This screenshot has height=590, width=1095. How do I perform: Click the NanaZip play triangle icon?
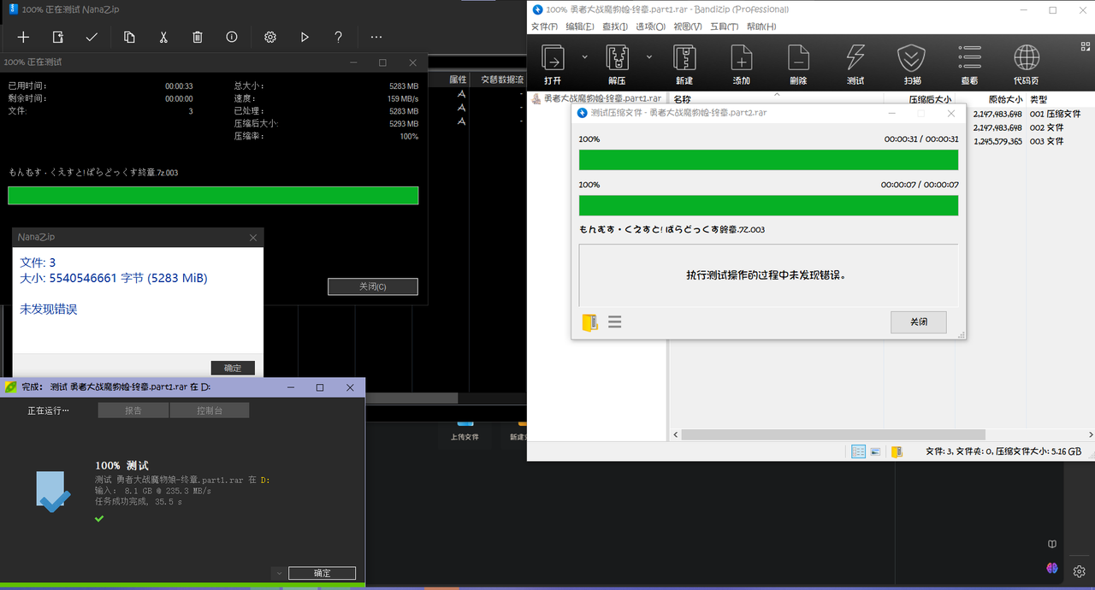(x=305, y=38)
